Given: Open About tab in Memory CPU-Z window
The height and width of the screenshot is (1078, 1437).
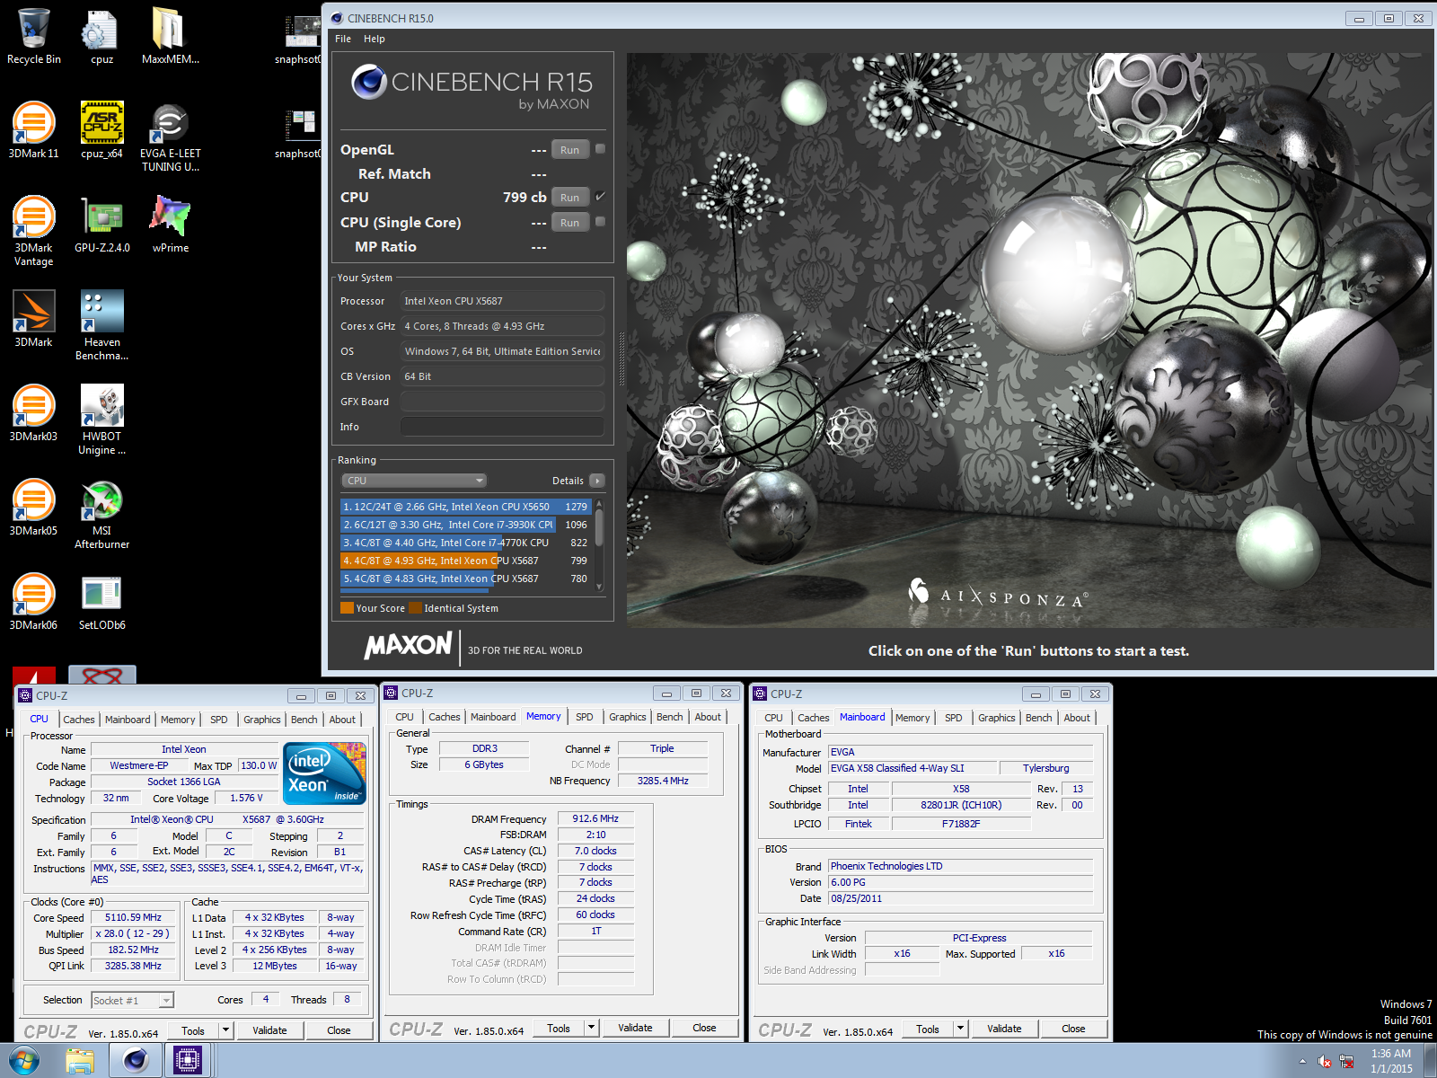Looking at the screenshot, I should tap(708, 717).
